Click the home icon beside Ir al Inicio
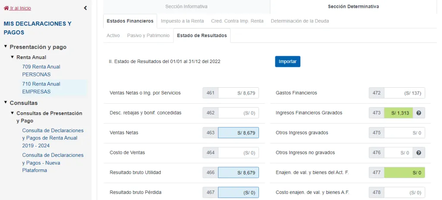Screen dimensions: 442x200 click(x=6, y=8)
